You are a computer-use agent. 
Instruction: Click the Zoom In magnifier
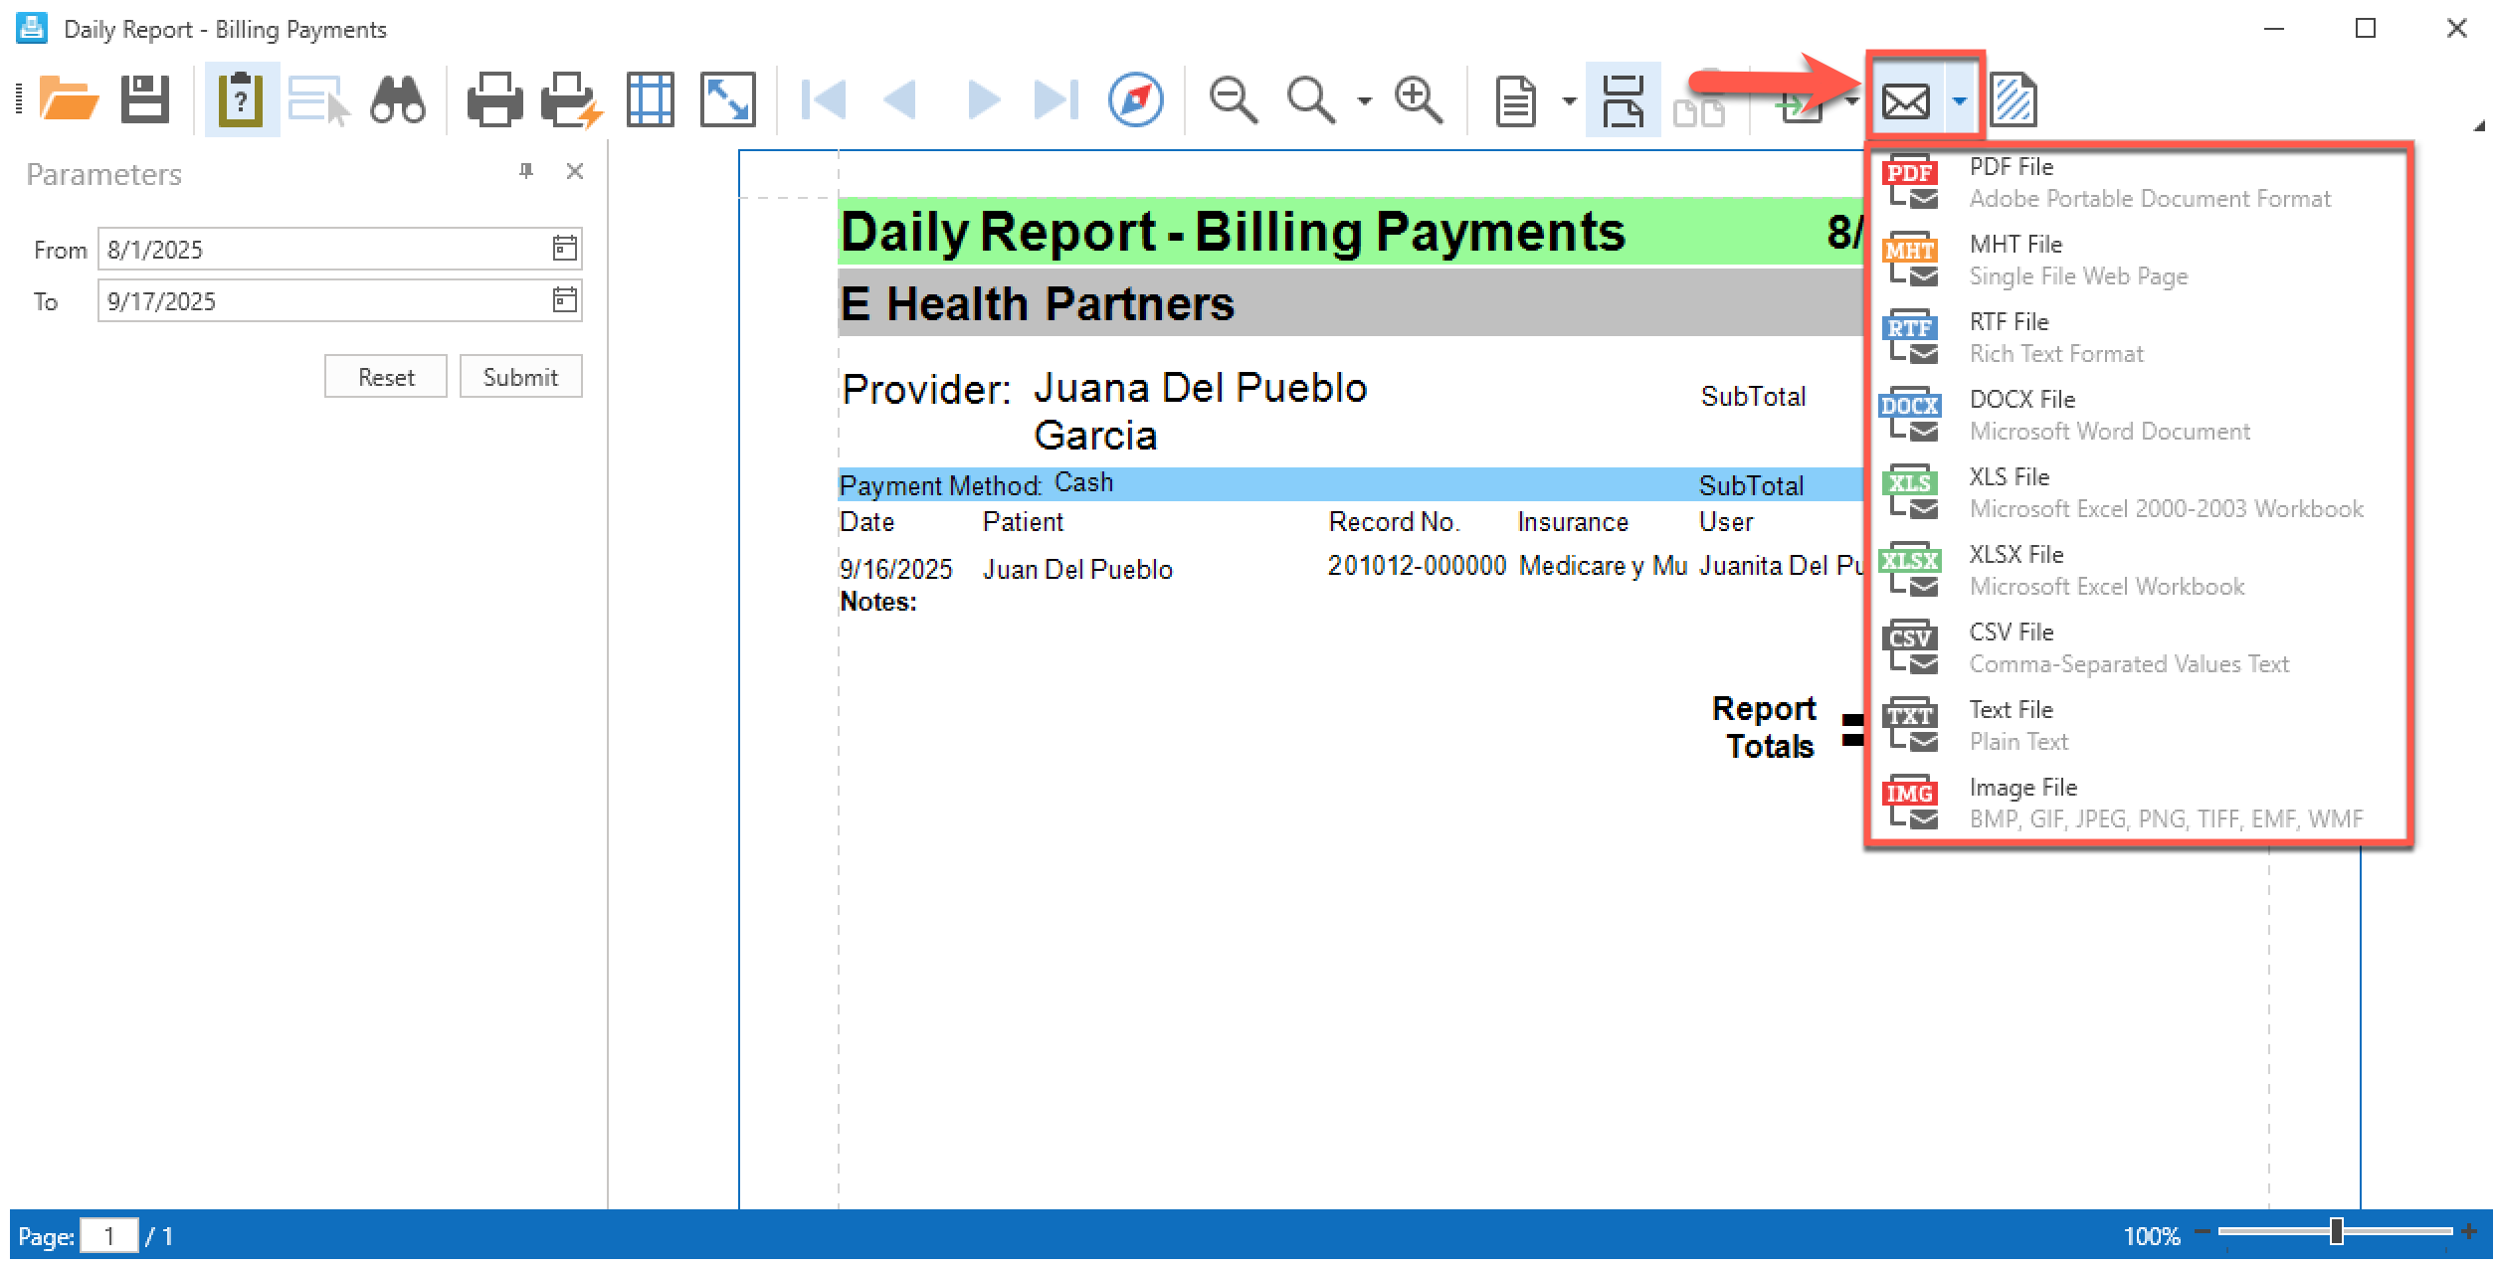tap(1418, 99)
